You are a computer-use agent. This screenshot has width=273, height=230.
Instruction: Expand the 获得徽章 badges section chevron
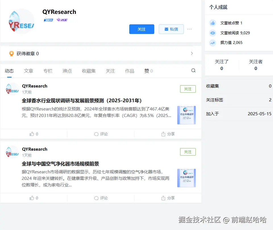click(x=192, y=53)
